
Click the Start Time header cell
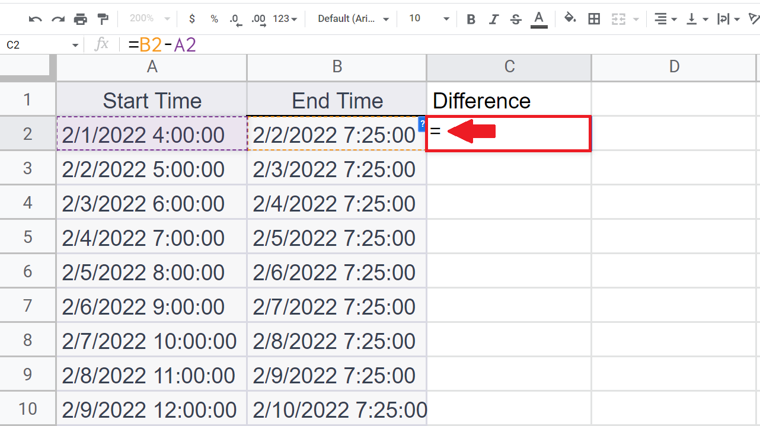[152, 99]
